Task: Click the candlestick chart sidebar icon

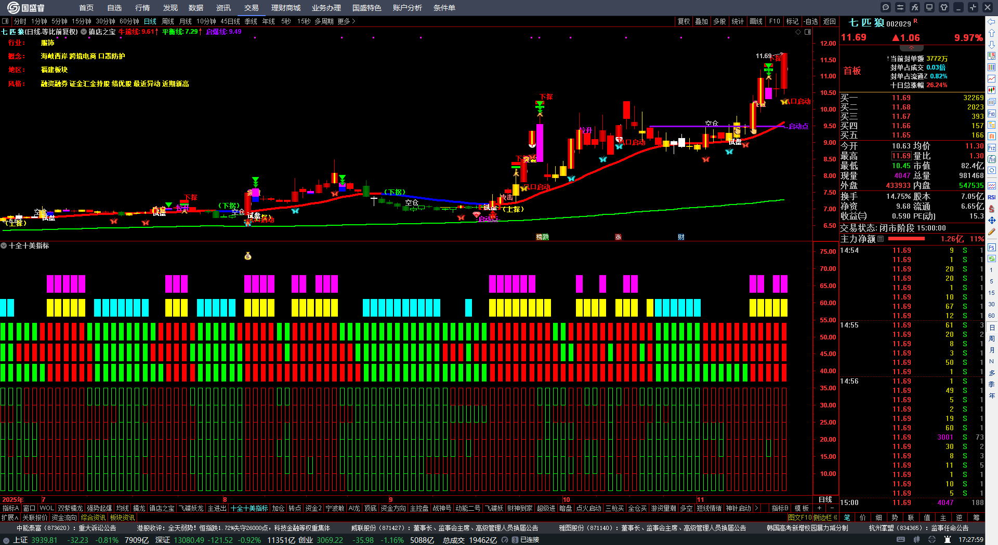Action: [x=992, y=90]
